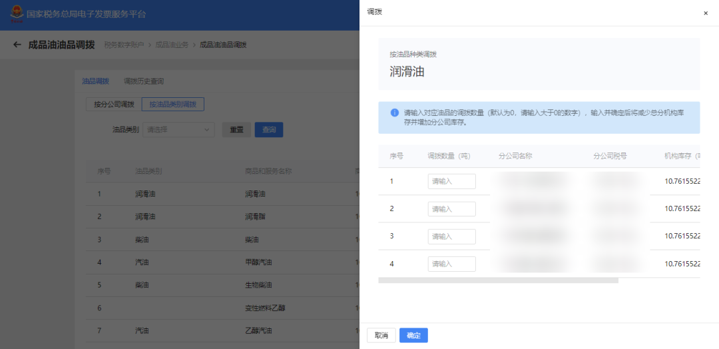Click 成品油业务 in the breadcrumb

click(172, 45)
